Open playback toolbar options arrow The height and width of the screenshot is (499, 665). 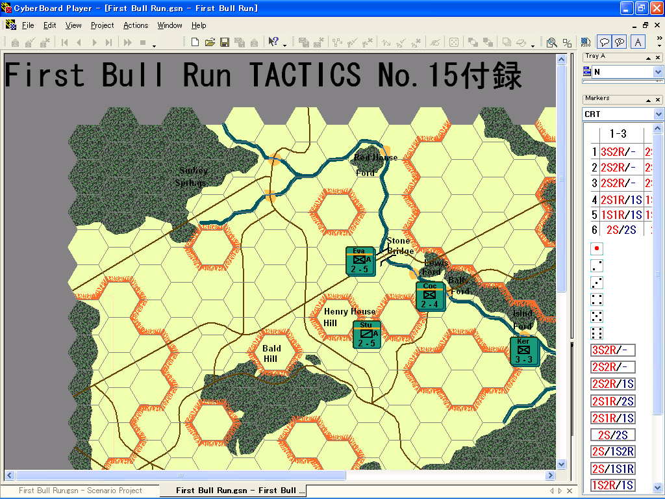click(x=155, y=45)
